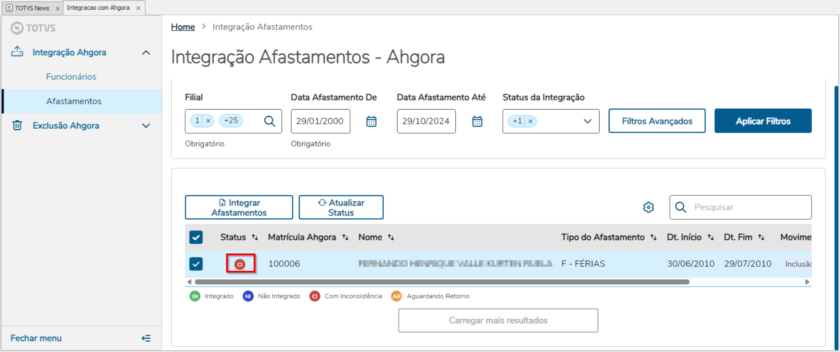Screen dimensions: 840x352
Task: Sort by Dt. Início column arrows
Action: tap(711, 237)
